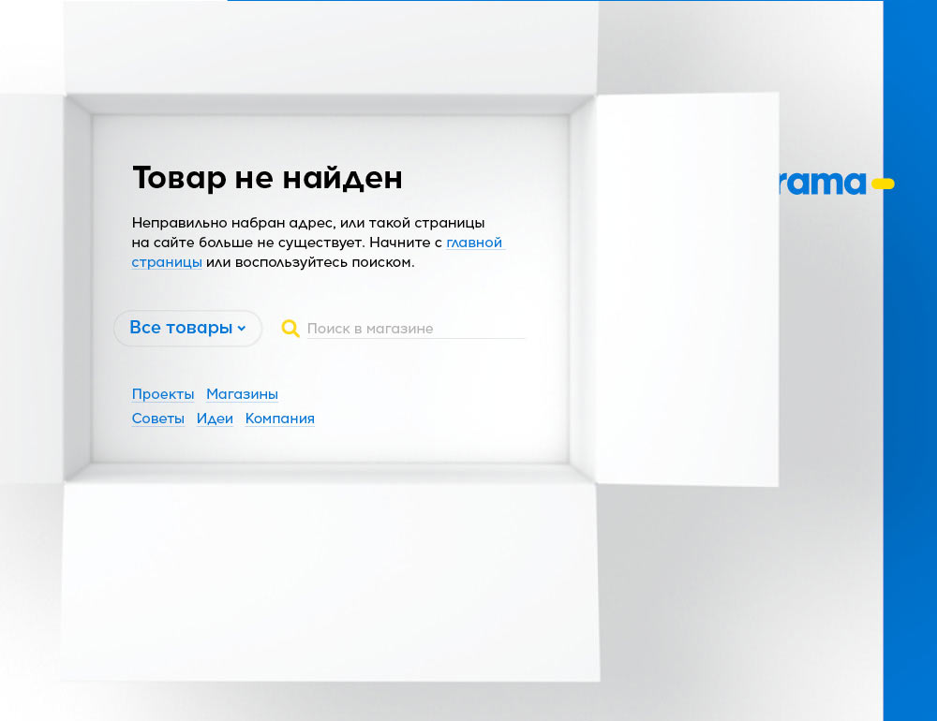This screenshot has width=937, height=721.
Task: Click the chevron arrow next to "Все товары"
Action: (242, 329)
